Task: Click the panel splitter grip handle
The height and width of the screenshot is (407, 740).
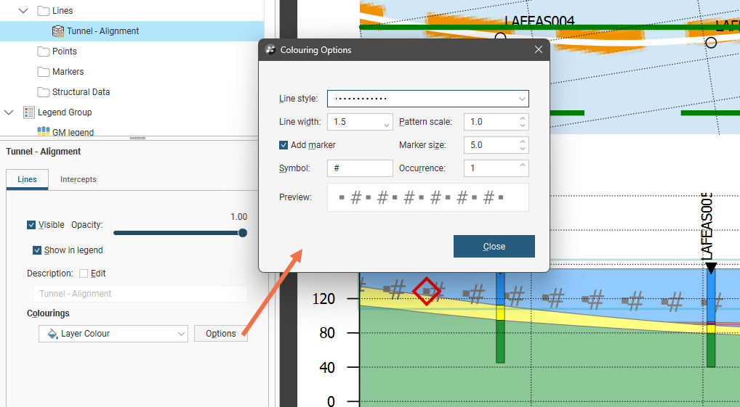Action: [x=137, y=139]
